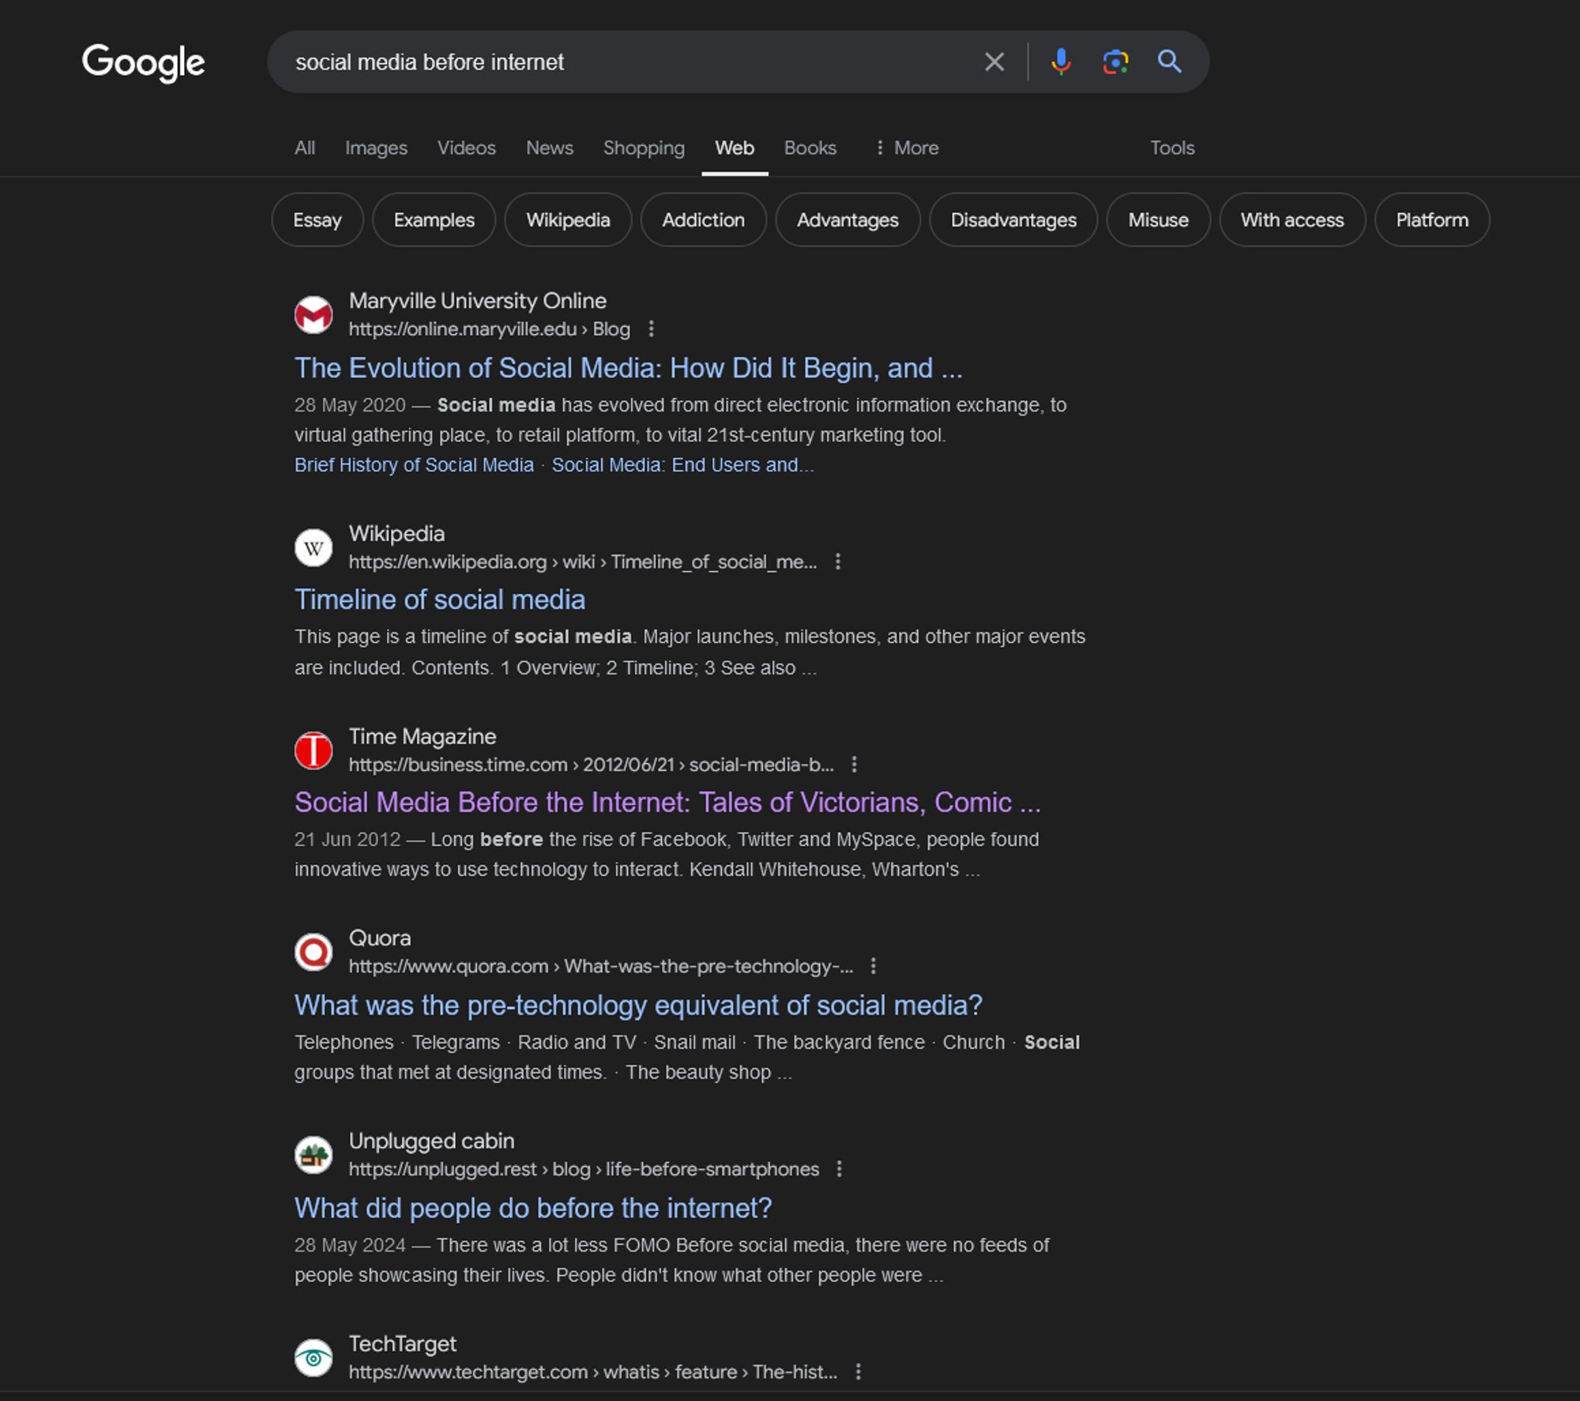The width and height of the screenshot is (1580, 1401).
Task: Apply the Disadvantages filter chip
Action: point(1014,220)
